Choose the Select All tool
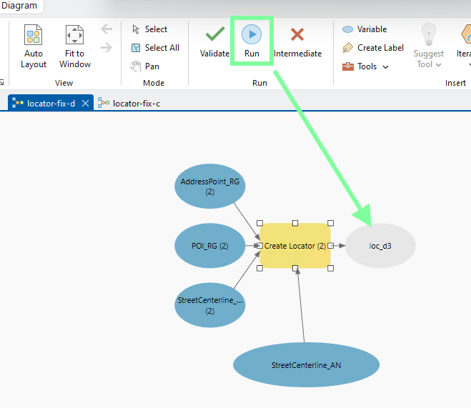This screenshot has width=471, height=408. point(155,48)
